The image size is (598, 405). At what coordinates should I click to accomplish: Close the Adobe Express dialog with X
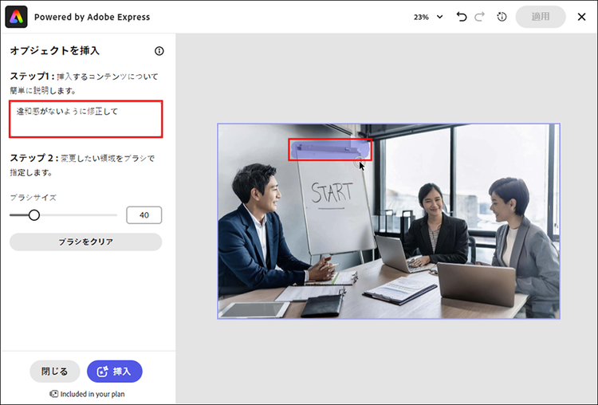(581, 17)
